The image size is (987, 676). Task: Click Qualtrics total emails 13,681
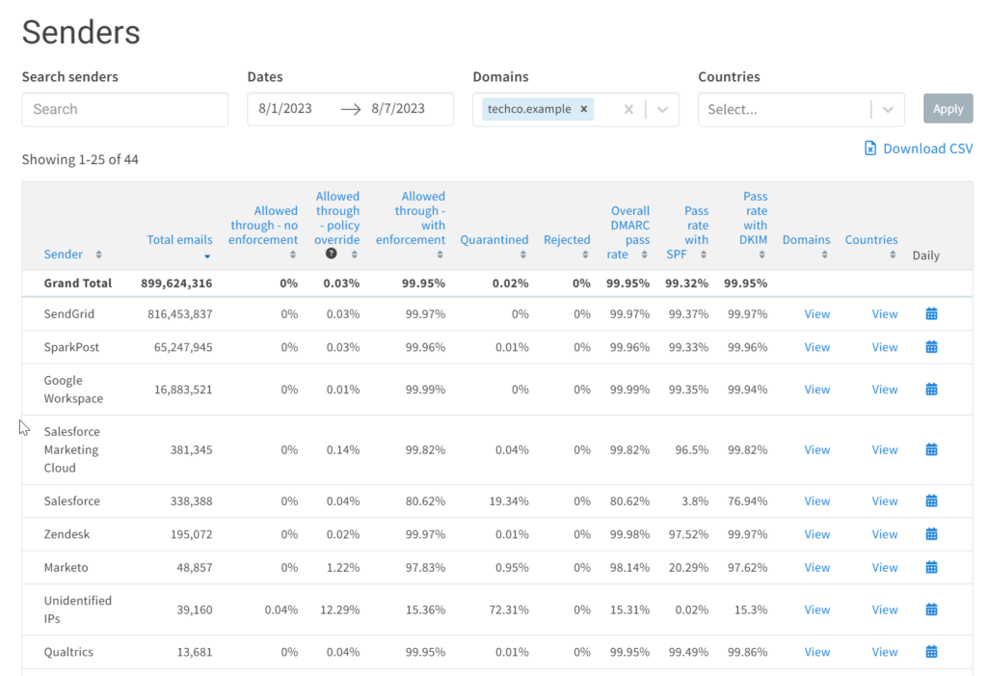(x=195, y=652)
